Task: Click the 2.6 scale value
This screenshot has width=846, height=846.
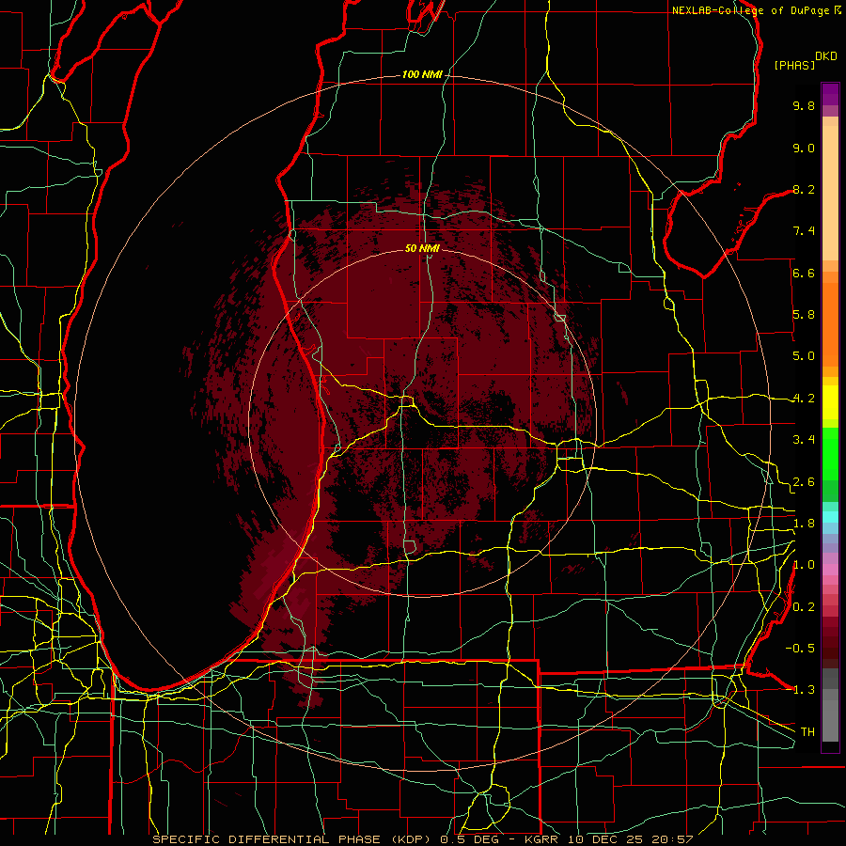Action: (804, 482)
